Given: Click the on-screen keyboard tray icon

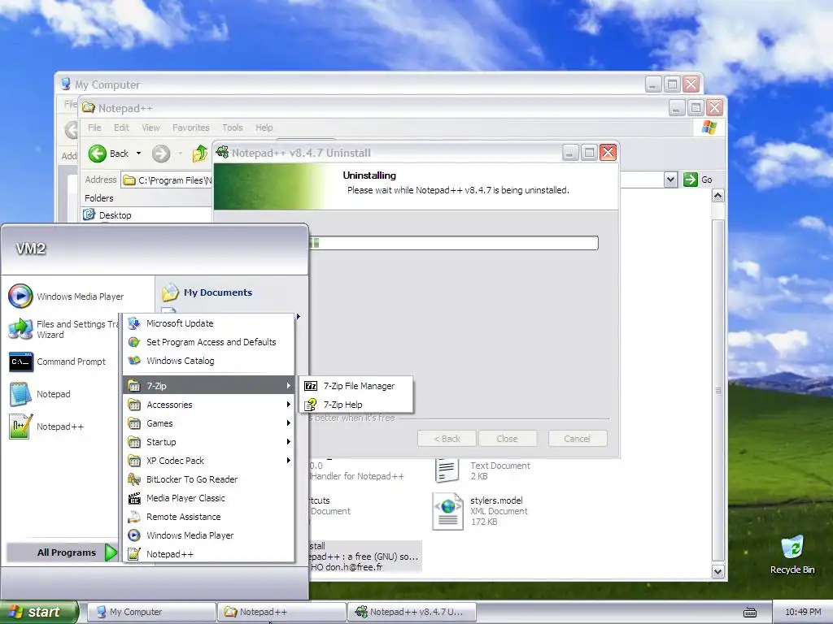Looking at the screenshot, I should pos(749,613).
